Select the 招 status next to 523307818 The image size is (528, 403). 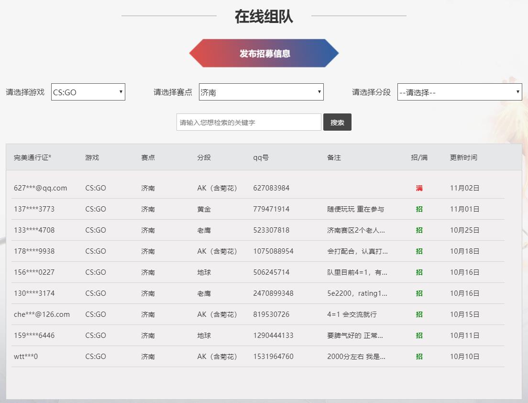[419, 230]
